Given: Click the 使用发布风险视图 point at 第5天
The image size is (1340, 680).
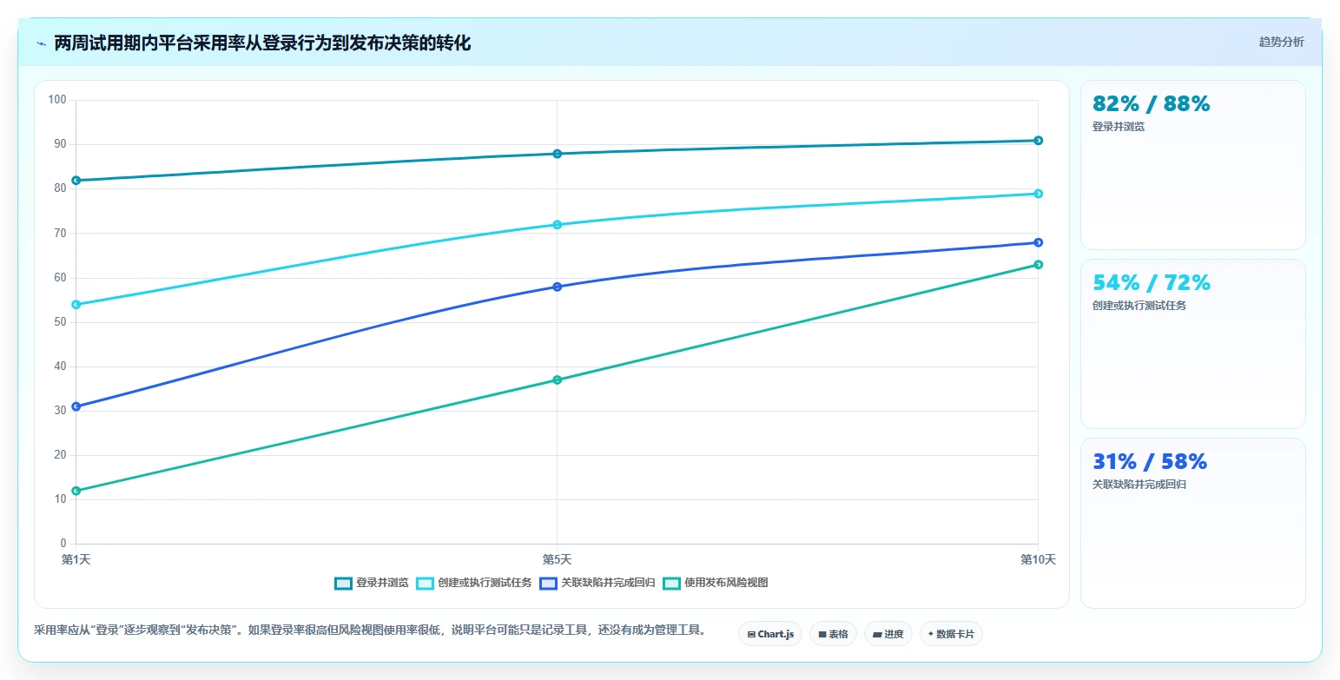Looking at the screenshot, I should click(558, 380).
